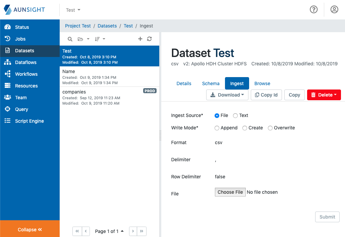
Task: Refresh the dataset list
Action: (149, 39)
